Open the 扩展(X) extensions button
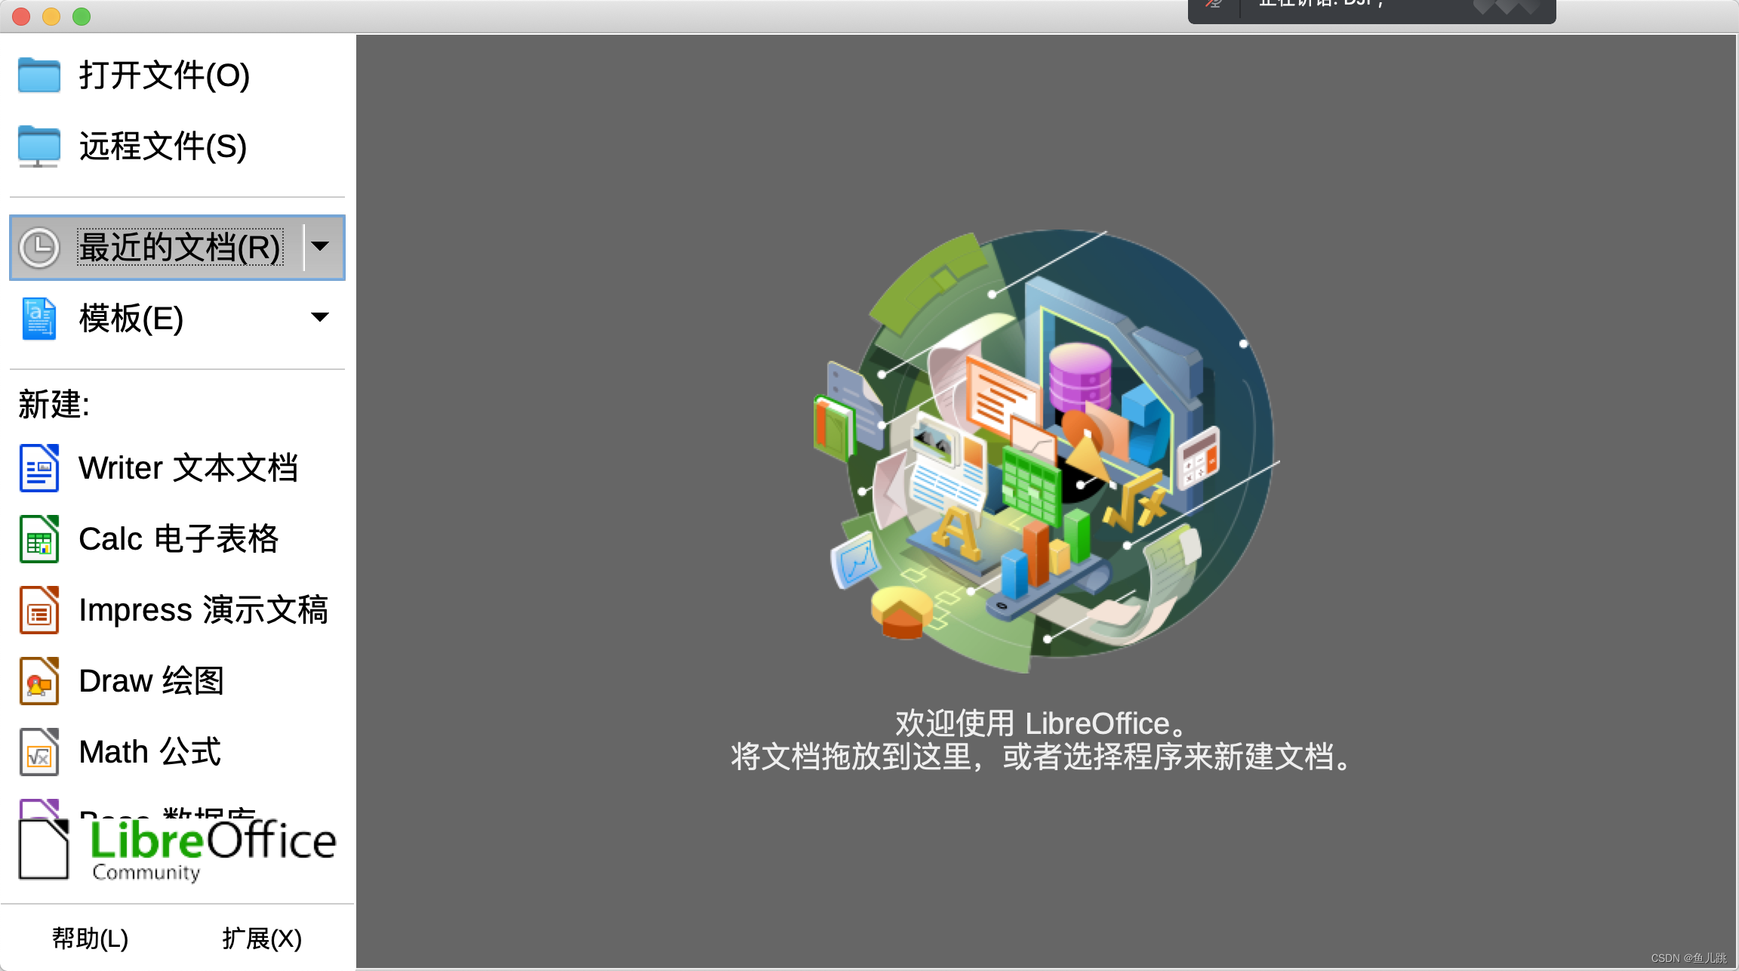This screenshot has width=1739, height=971. [262, 939]
